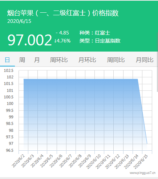Click the chart data point at 2020/6/15
158x179 pixels.
(x=147, y=144)
